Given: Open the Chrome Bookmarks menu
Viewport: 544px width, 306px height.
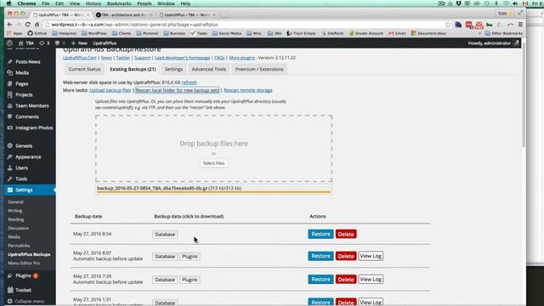Looking at the screenshot, I should click(119, 3).
